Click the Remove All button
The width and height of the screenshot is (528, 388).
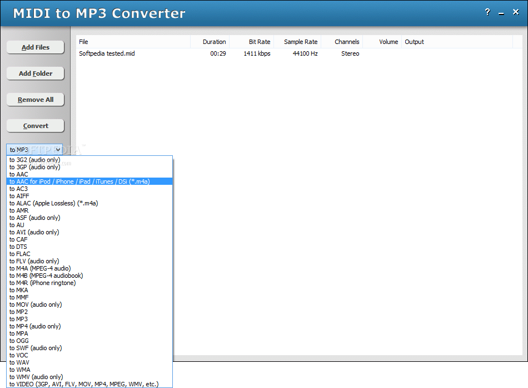click(36, 100)
